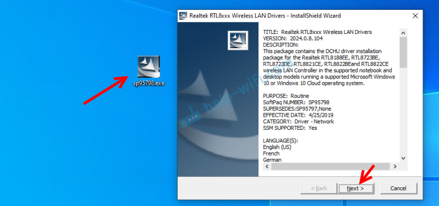439x206 pixels.
Task: Click the horizontal scrollbar right arrow
Action: (395, 167)
